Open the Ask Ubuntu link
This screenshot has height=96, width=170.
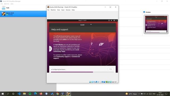[59, 45]
